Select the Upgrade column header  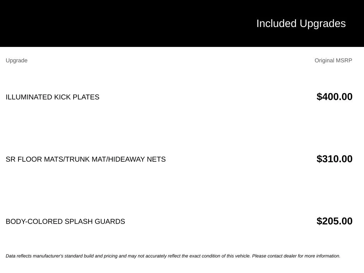coord(16,60)
